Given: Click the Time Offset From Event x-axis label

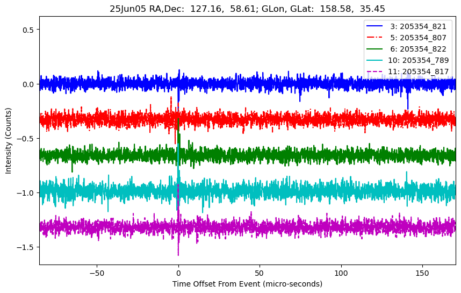Looking at the screenshot, I should pyautogui.click(x=247, y=284).
